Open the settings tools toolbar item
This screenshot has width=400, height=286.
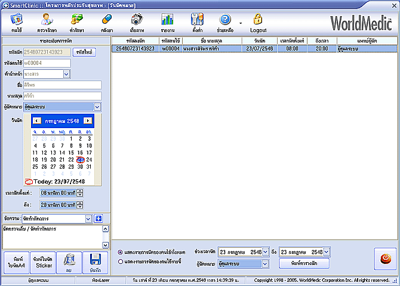coord(197,22)
